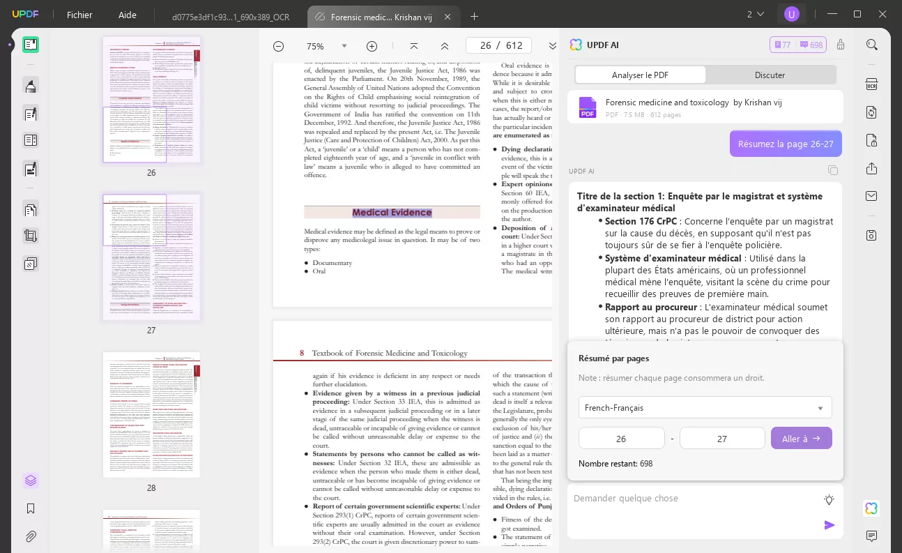Open the Reader mode icon in left sidebar
The width and height of the screenshot is (902, 553).
pyautogui.click(x=30, y=45)
